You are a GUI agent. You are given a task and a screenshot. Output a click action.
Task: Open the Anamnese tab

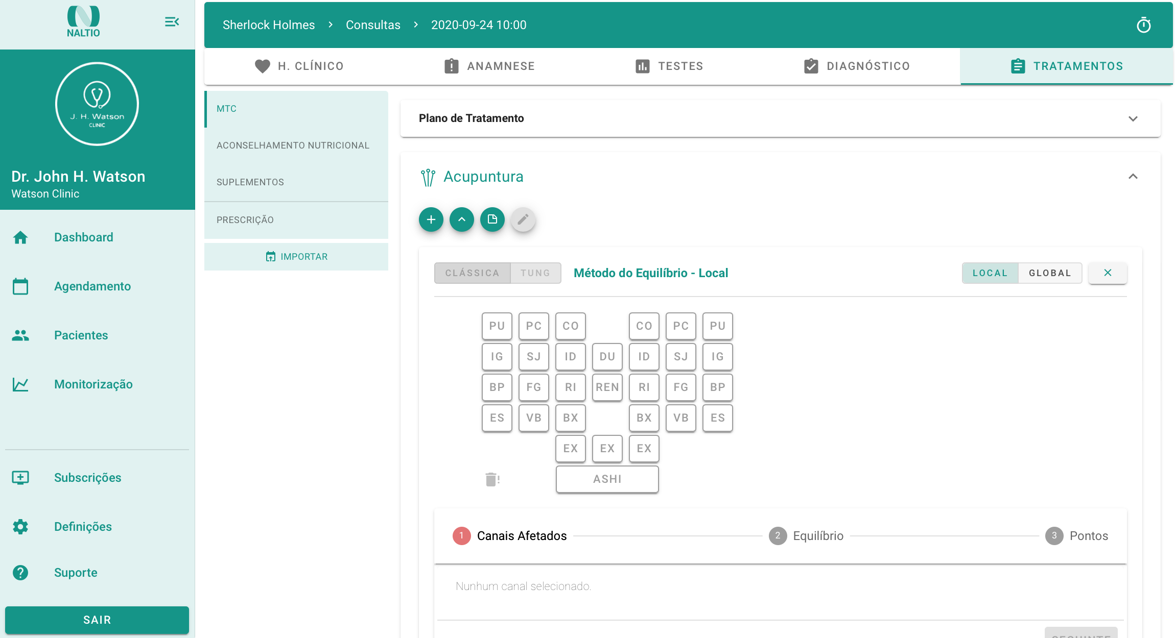(x=489, y=66)
